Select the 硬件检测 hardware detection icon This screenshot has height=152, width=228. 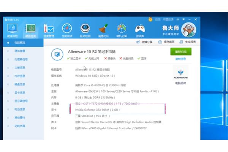click(30, 28)
